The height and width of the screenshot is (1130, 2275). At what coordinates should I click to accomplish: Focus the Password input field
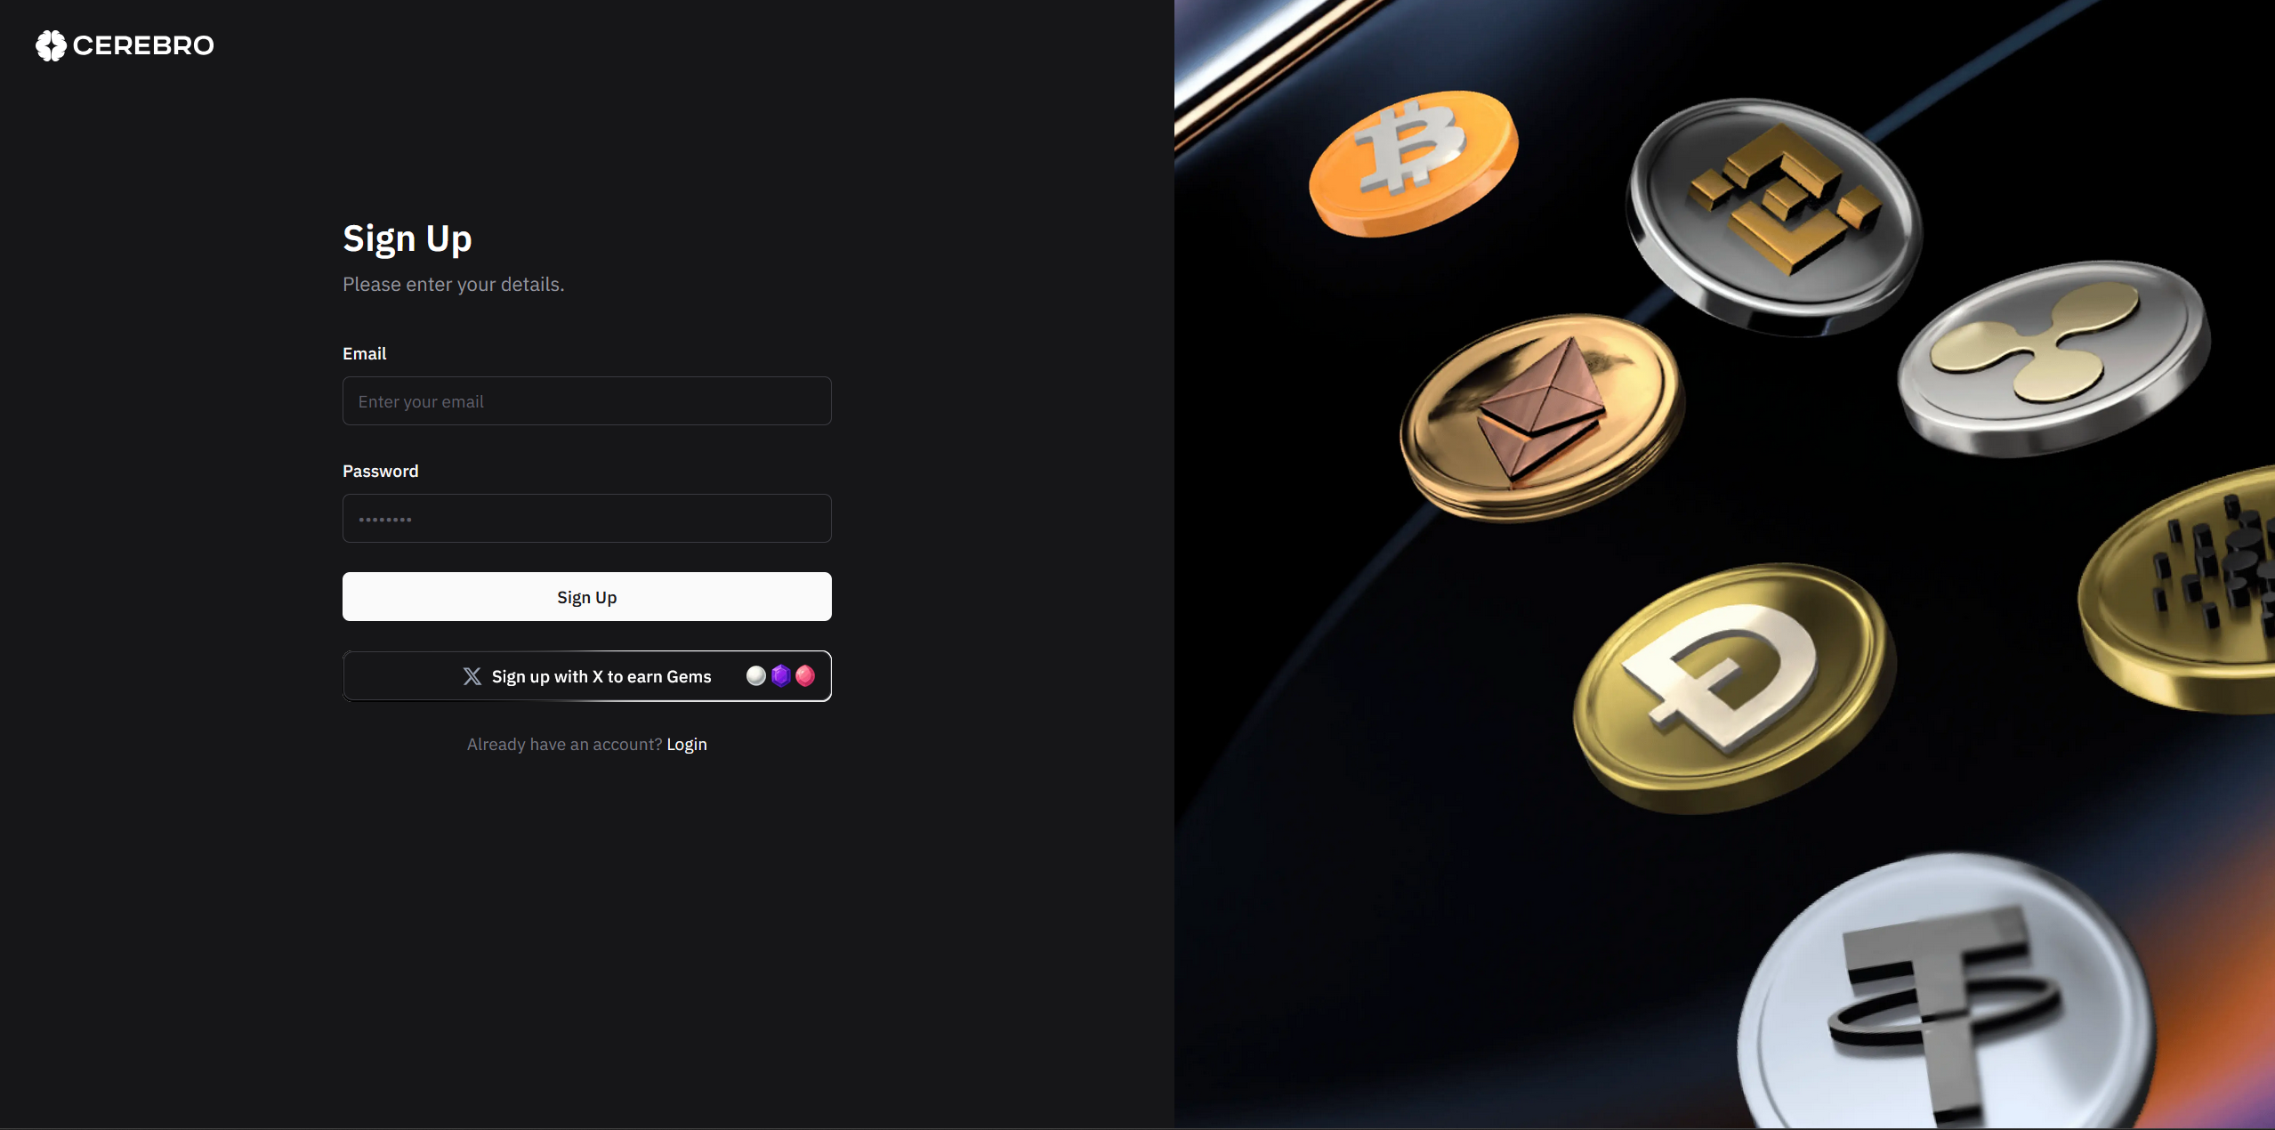click(x=587, y=519)
